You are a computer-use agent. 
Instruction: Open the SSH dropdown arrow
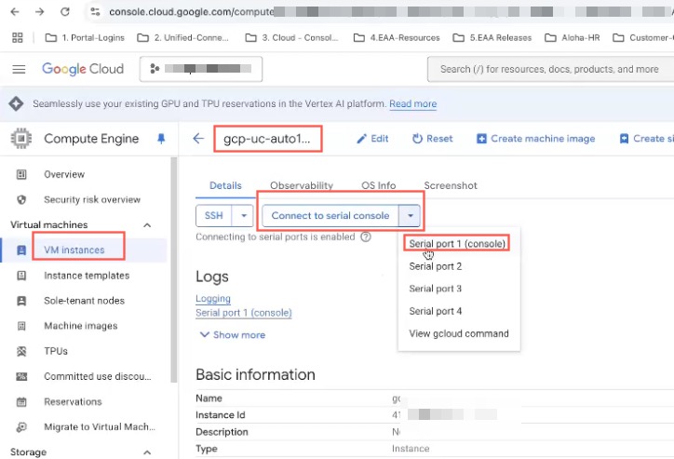click(242, 215)
